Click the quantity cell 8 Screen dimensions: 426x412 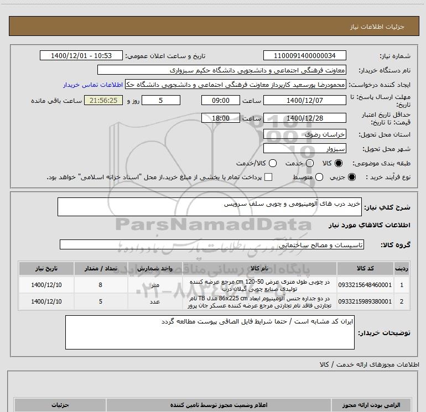click(x=101, y=285)
